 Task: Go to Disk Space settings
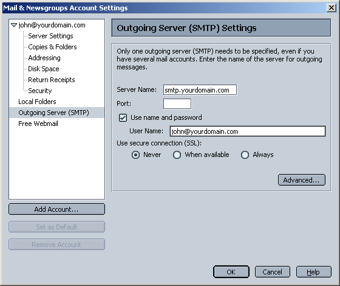[x=43, y=69]
